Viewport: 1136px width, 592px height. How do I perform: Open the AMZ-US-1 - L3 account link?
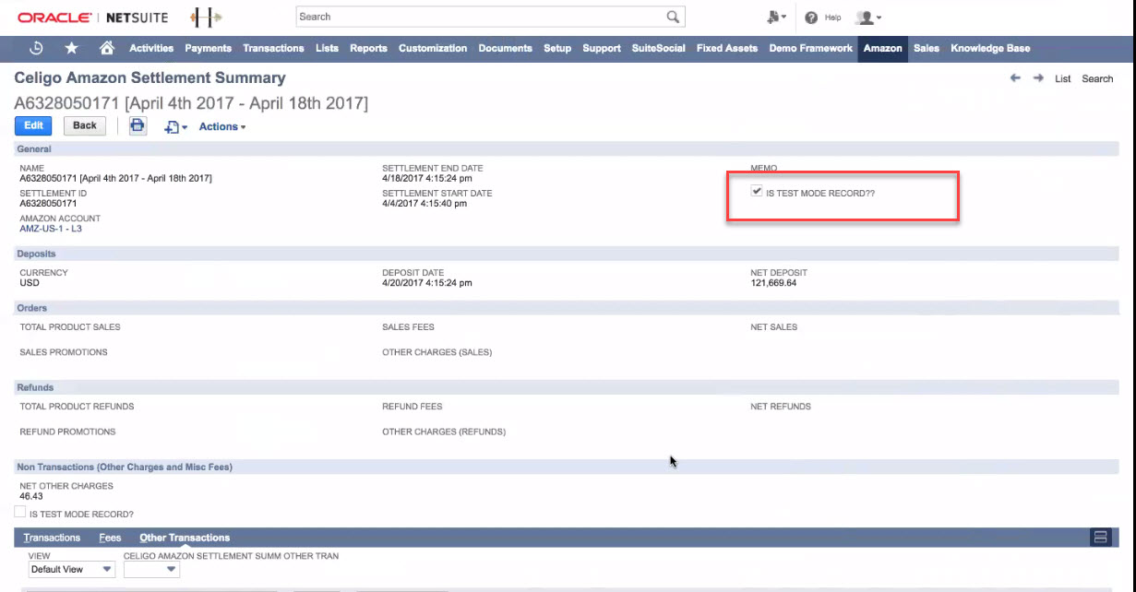tap(51, 228)
